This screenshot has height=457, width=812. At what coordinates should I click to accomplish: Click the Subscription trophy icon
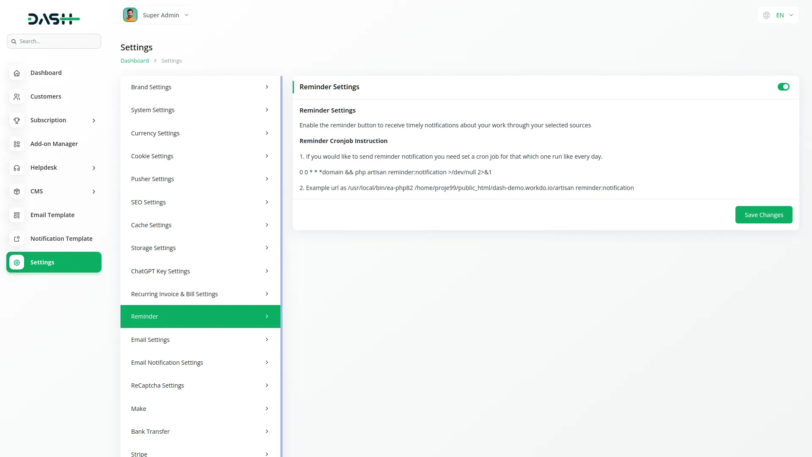pyautogui.click(x=16, y=121)
